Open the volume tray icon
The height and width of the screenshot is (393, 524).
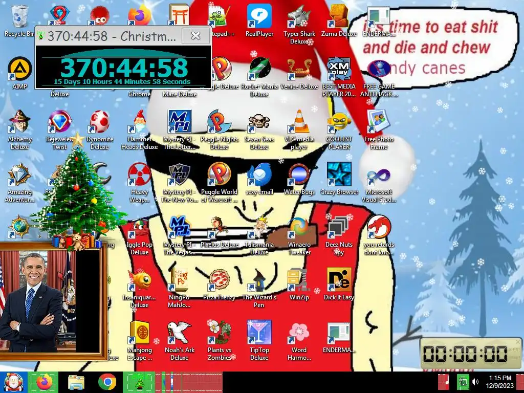[475, 382]
